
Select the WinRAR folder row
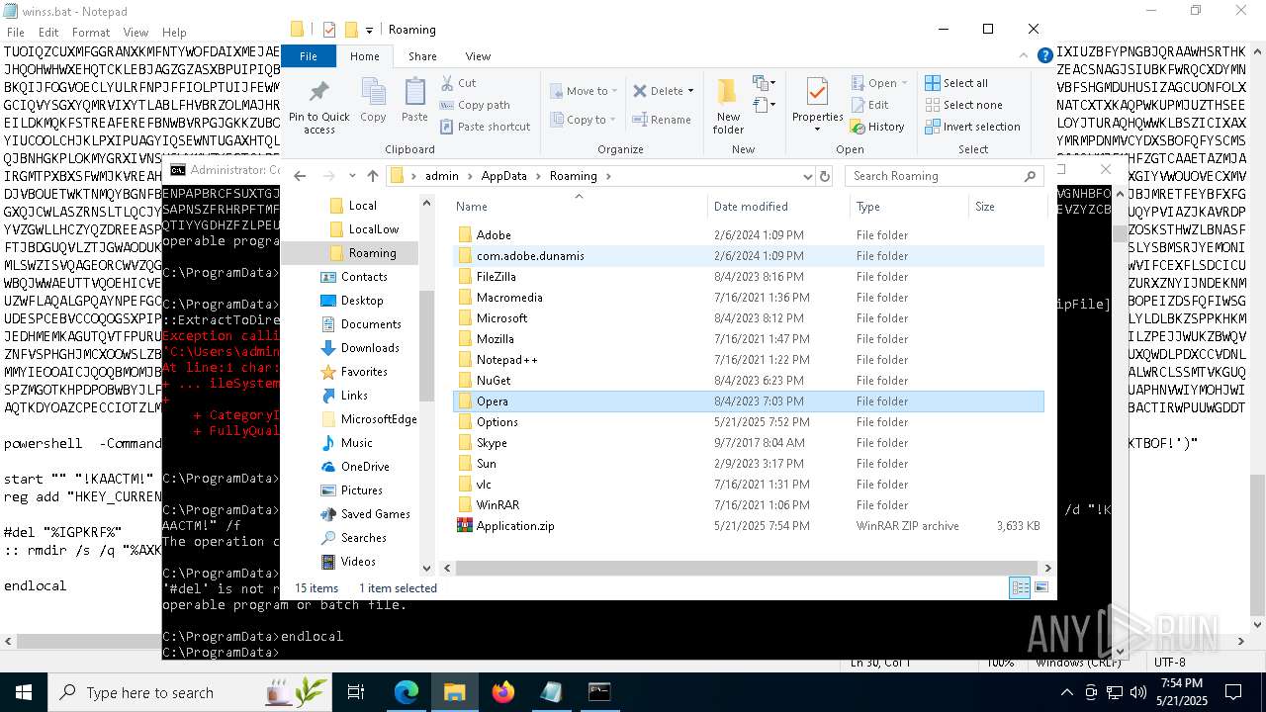(x=749, y=505)
